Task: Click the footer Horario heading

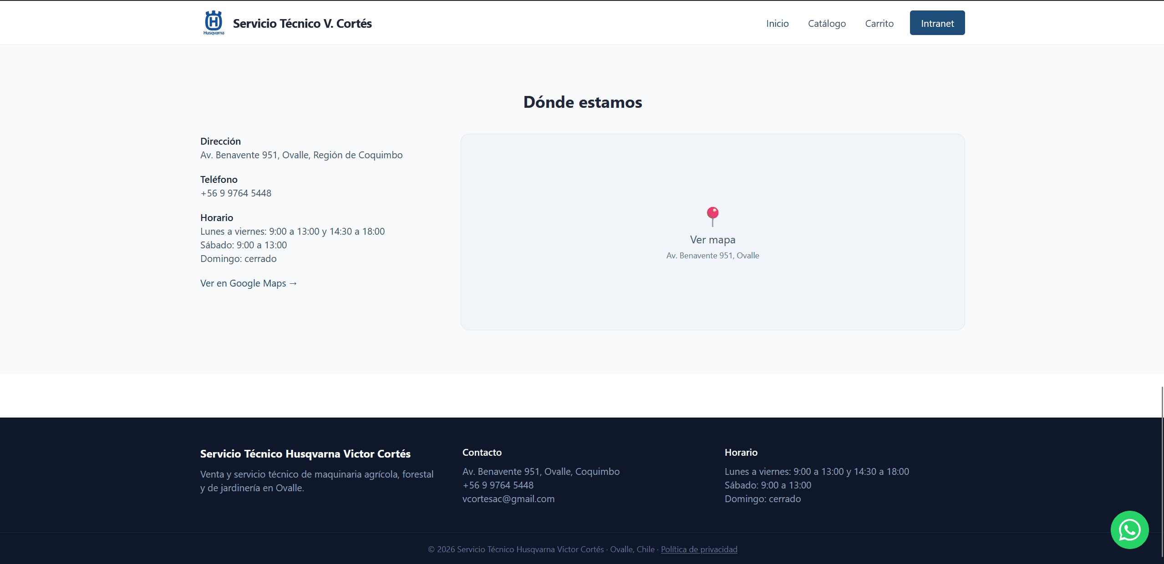Action: tap(741, 453)
